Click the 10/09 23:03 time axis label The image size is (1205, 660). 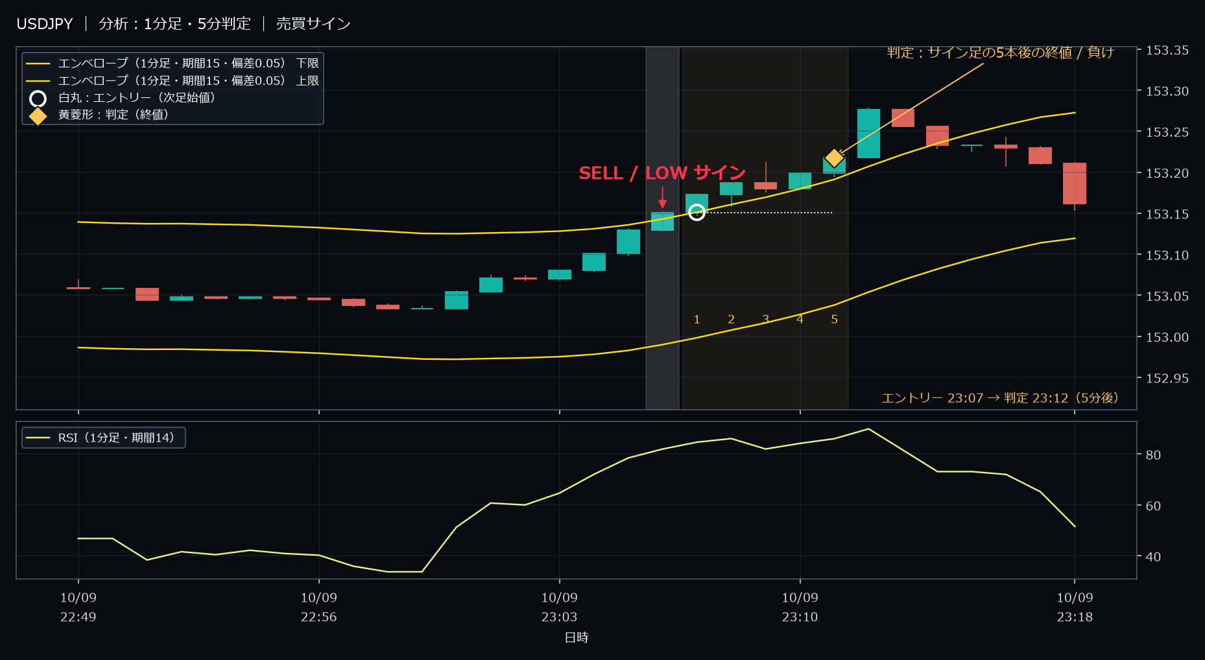coord(560,607)
